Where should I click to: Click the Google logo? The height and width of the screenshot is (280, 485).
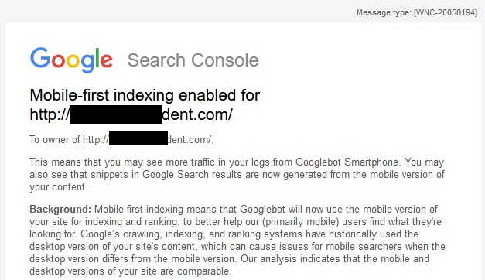[x=71, y=60]
